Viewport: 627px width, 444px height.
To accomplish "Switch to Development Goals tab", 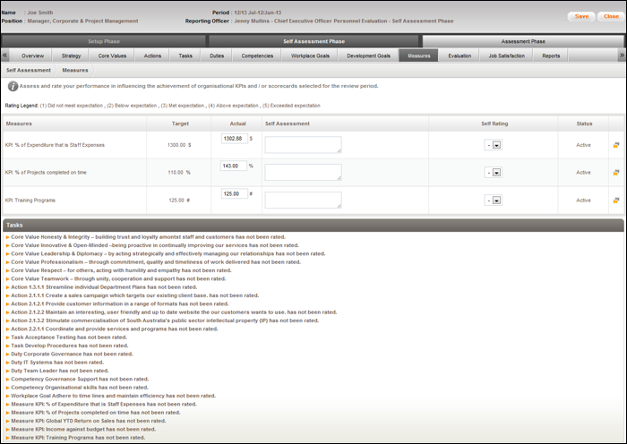I will (368, 56).
